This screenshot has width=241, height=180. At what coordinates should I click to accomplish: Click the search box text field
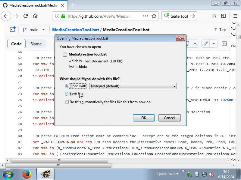(x=180, y=16)
